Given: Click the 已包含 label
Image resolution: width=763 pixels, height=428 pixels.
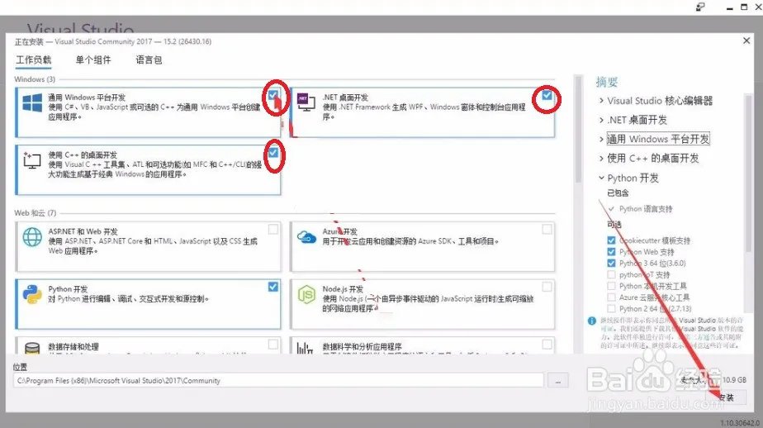Looking at the screenshot, I should click(618, 193).
